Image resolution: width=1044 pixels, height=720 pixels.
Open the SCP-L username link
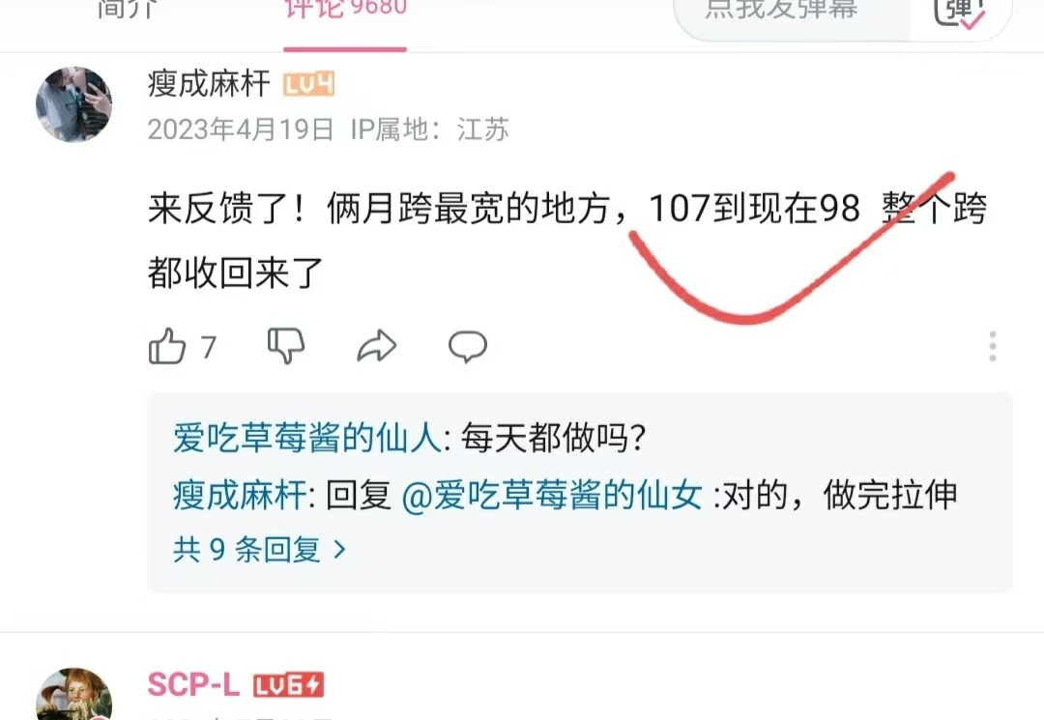click(193, 685)
